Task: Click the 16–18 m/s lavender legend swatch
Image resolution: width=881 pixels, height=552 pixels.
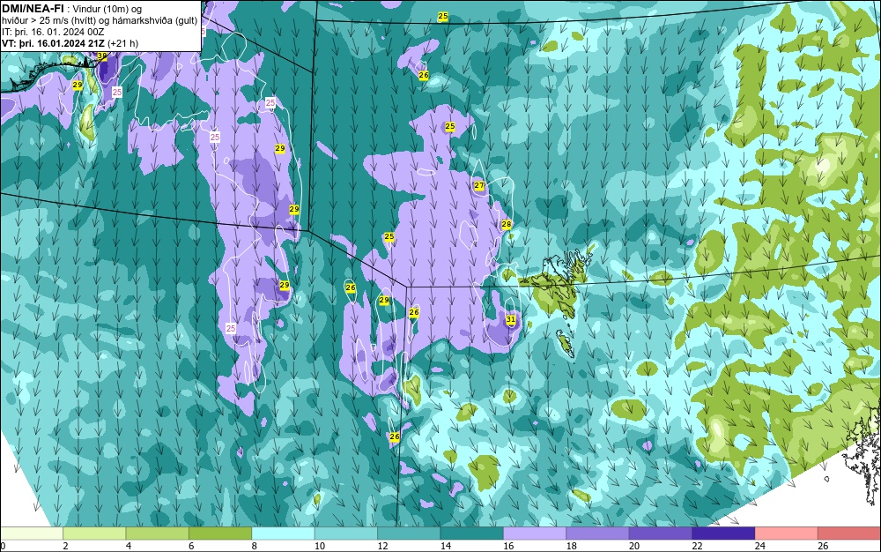Action: click(x=535, y=533)
